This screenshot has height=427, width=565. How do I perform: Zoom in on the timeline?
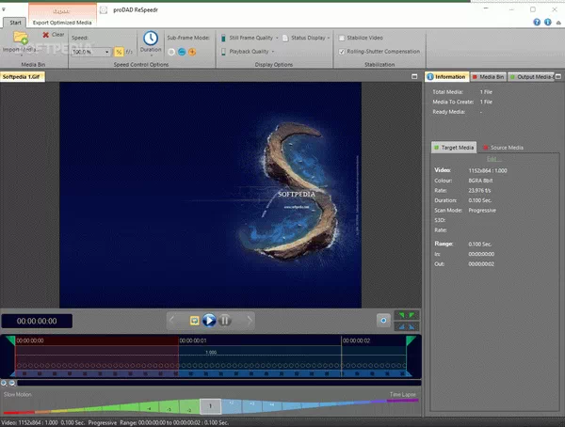pos(4,383)
